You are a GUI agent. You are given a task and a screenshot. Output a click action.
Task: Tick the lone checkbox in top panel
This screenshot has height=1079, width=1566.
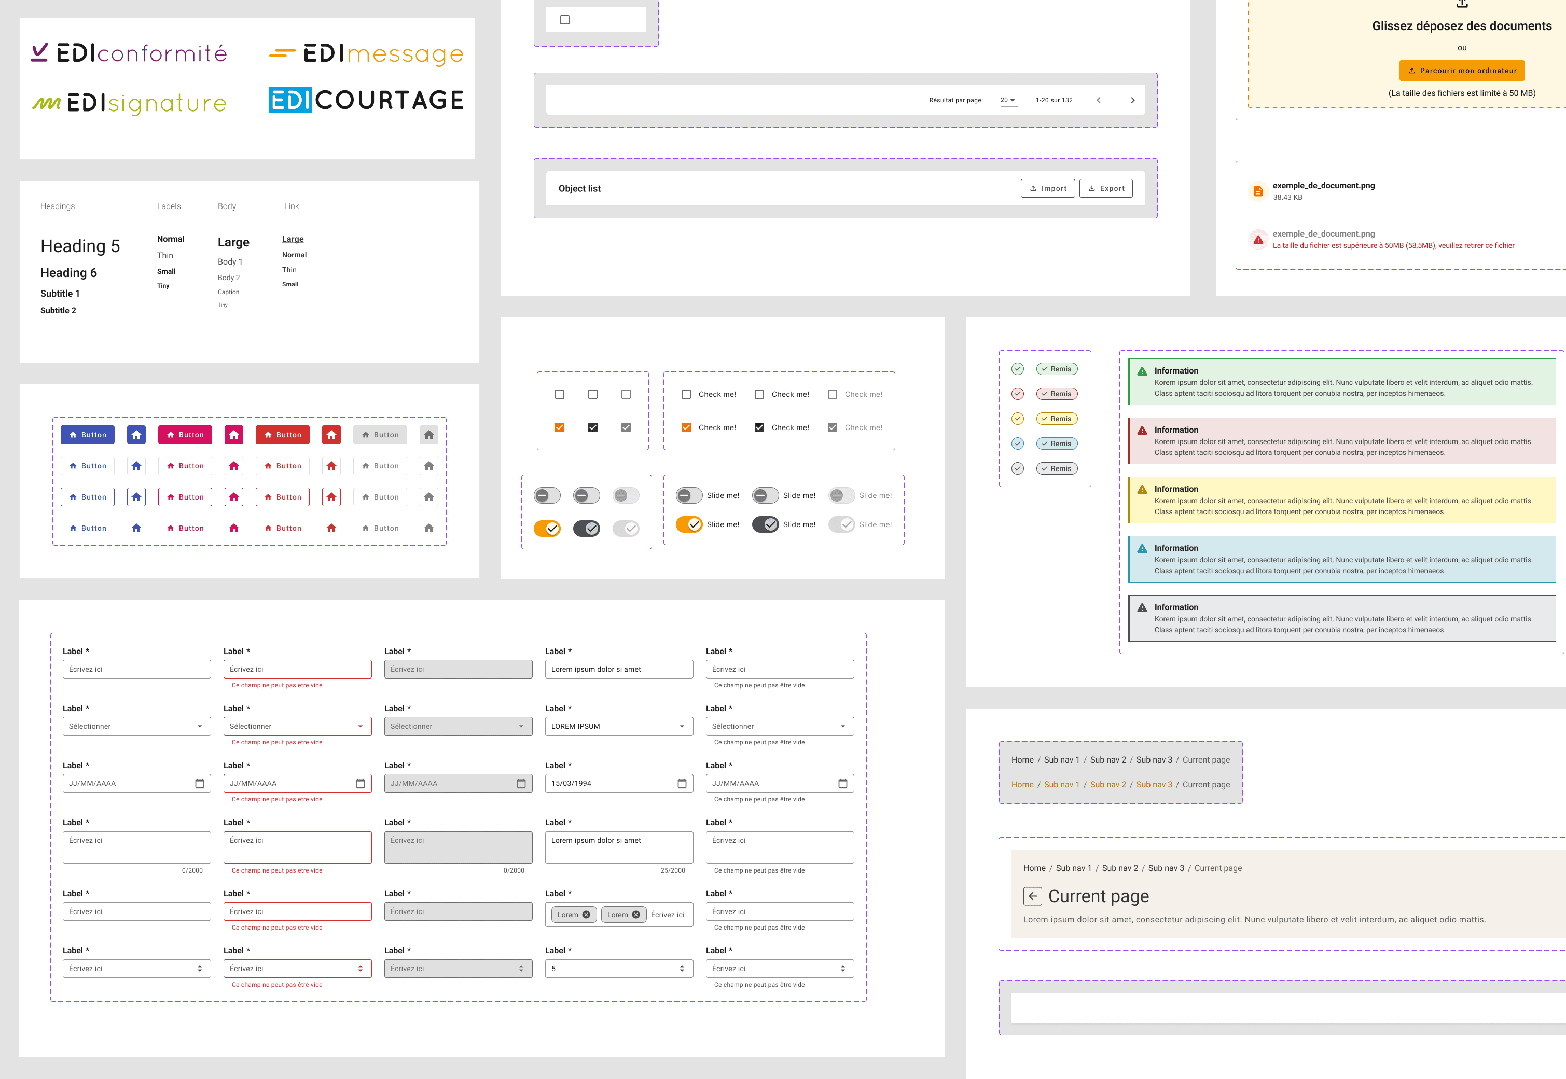[565, 20]
